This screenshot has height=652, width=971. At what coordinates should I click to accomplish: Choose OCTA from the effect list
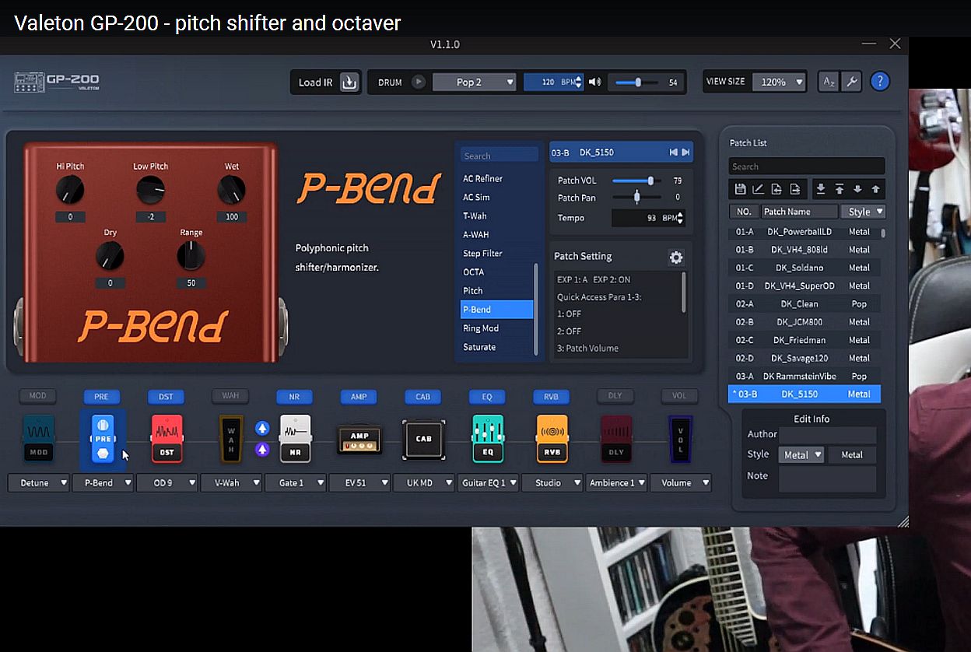tap(473, 272)
